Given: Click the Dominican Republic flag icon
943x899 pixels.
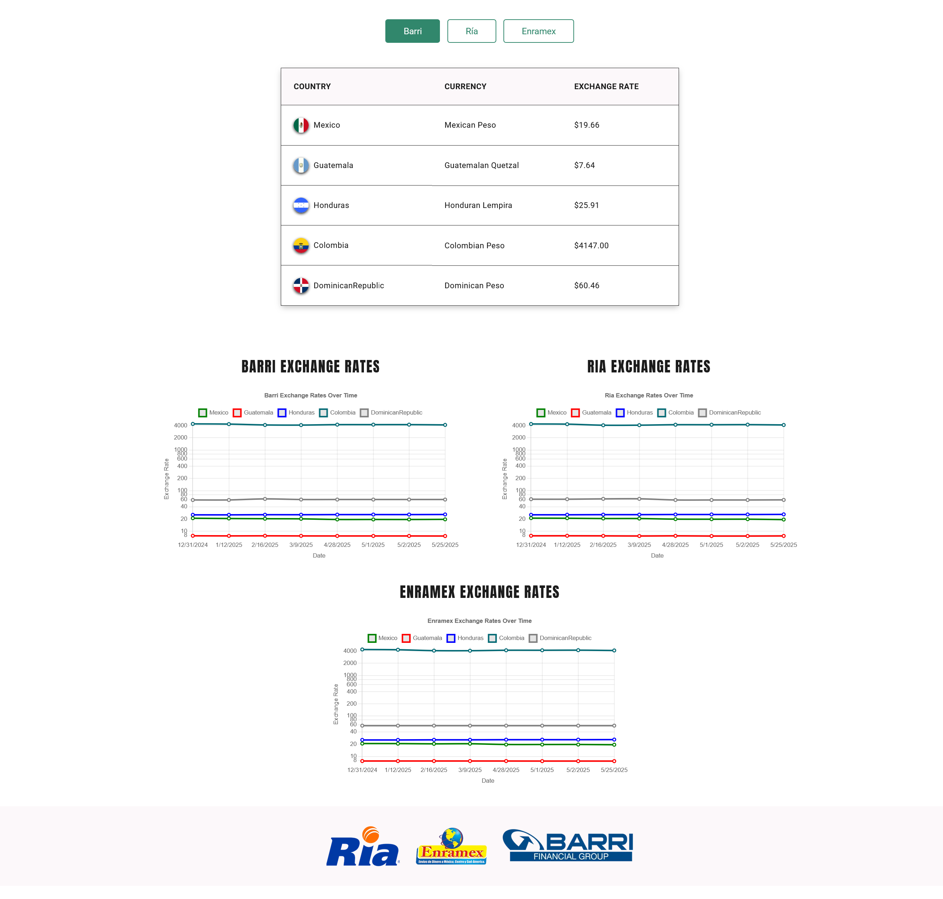Looking at the screenshot, I should [301, 286].
